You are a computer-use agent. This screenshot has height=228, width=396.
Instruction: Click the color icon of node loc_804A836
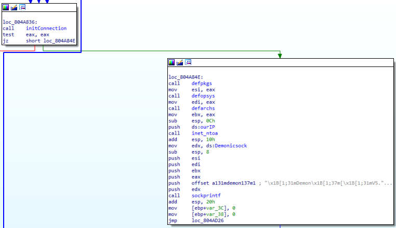[6, 8]
